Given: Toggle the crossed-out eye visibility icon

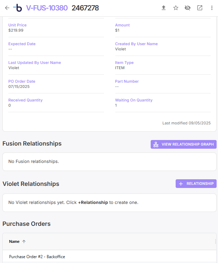Looking at the screenshot, I should point(187,8).
